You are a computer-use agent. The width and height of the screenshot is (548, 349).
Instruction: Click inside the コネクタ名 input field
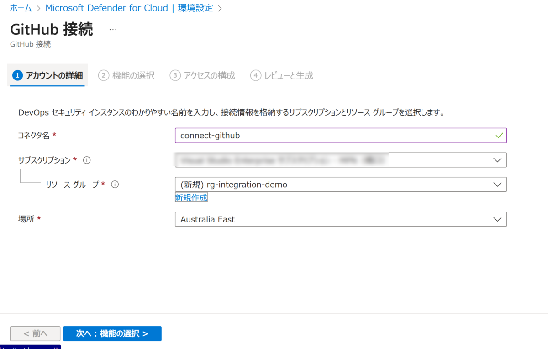click(320, 135)
